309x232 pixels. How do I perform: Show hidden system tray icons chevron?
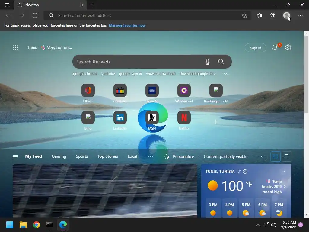point(258,225)
